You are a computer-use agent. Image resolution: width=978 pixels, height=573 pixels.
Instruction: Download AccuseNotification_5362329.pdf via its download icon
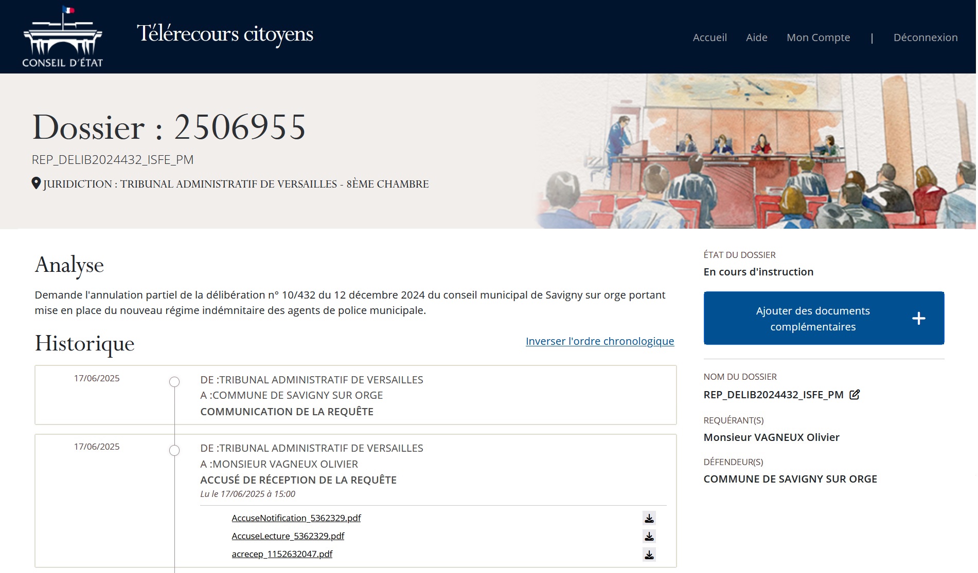[x=649, y=518]
